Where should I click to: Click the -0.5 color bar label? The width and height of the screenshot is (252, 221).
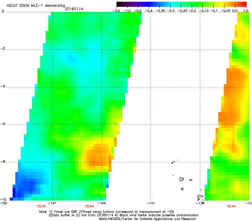[x=138, y=11]
